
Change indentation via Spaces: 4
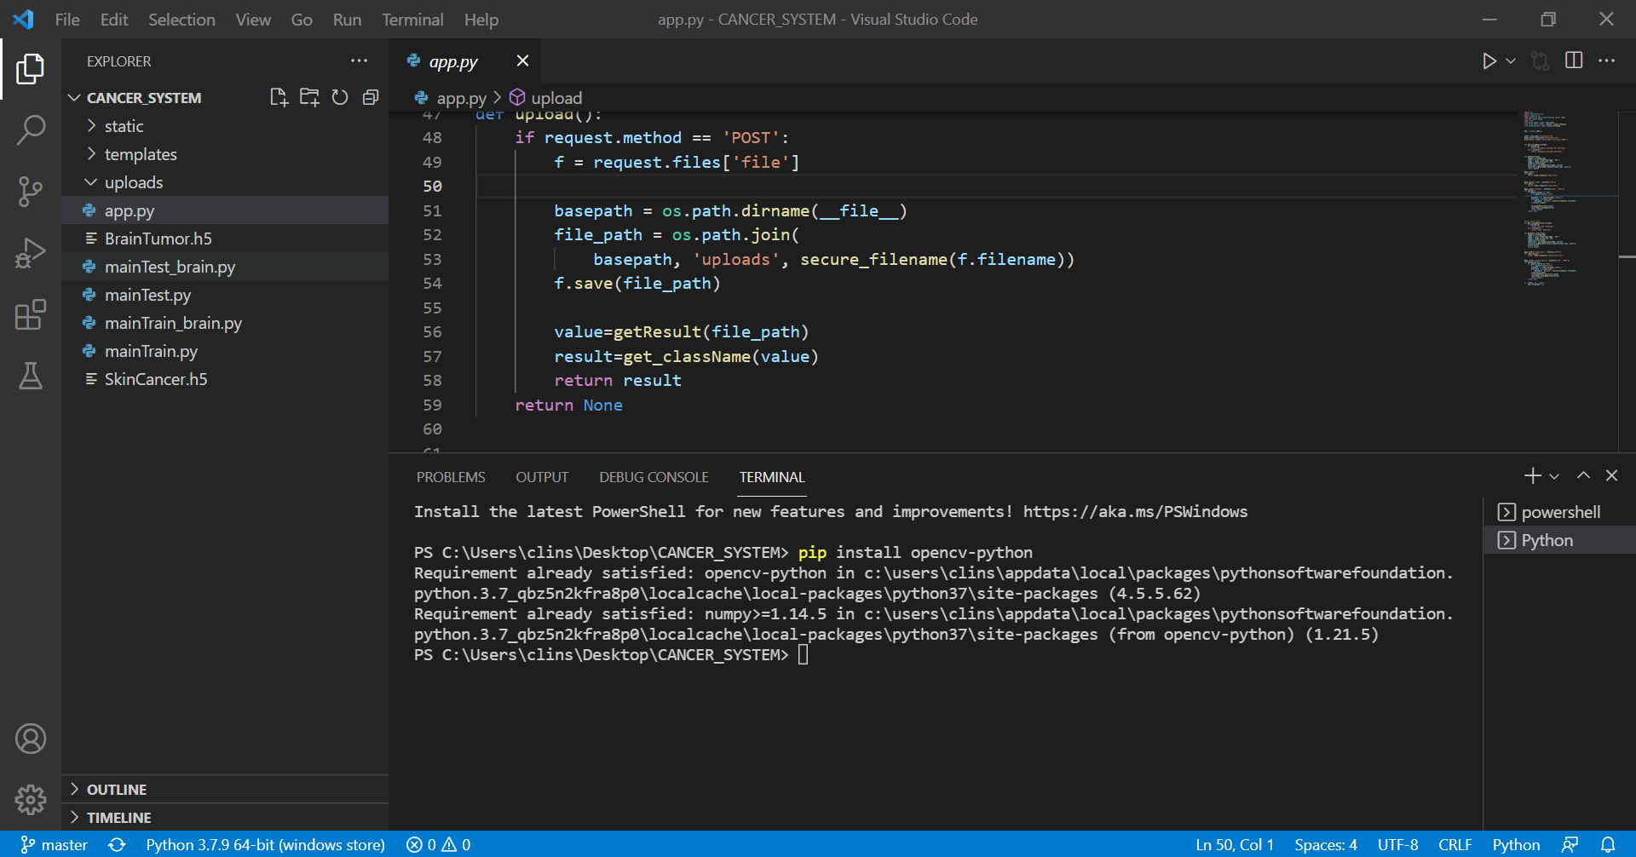(x=1326, y=844)
